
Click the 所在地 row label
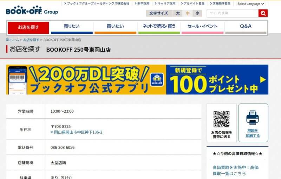click(x=25, y=130)
